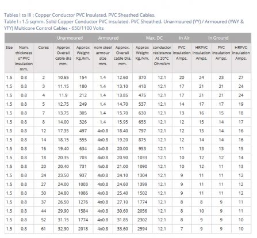Viewport: 257px width, 238px height.
Task: Select the 33.60 armoured diameter cell
Action: click(x=122, y=229)
